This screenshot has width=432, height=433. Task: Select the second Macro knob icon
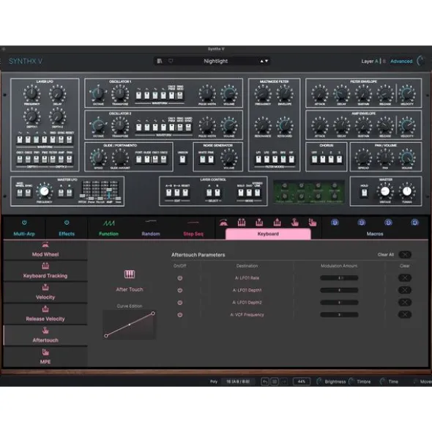[x=361, y=222]
